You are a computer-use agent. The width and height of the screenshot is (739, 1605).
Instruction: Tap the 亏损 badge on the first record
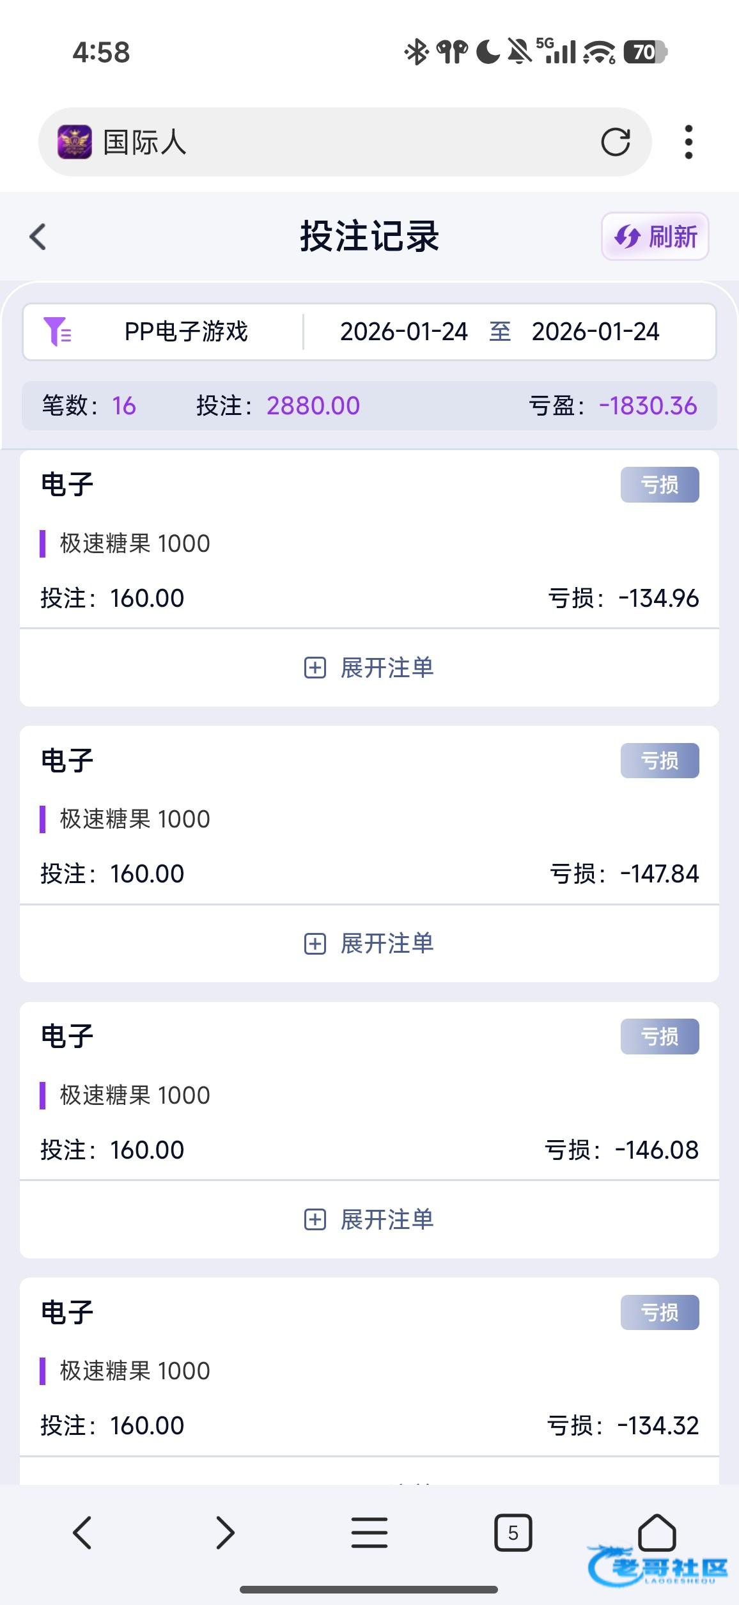pyautogui.click(x=659, y=485)
